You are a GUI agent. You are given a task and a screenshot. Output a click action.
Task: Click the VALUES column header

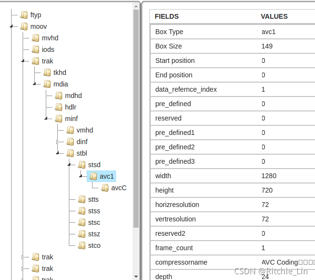[x=274, y=16]
